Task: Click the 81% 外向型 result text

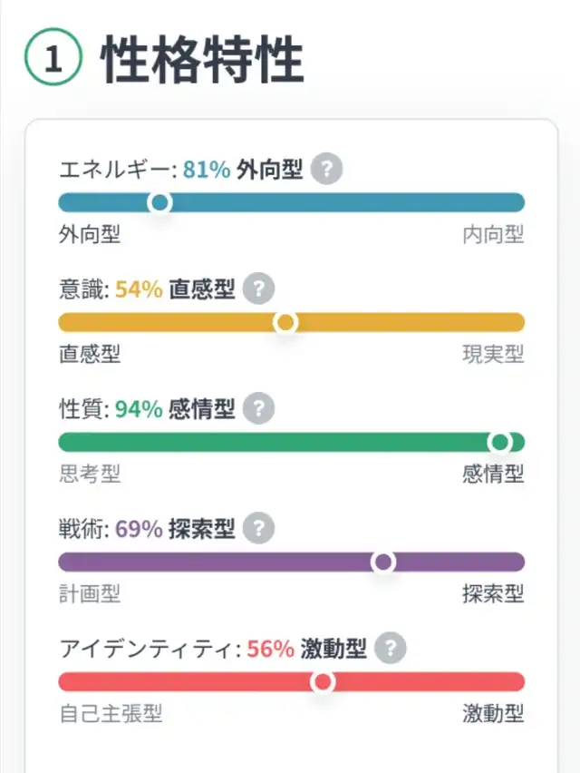Action: pyautogui.click(x=242, y=170)
